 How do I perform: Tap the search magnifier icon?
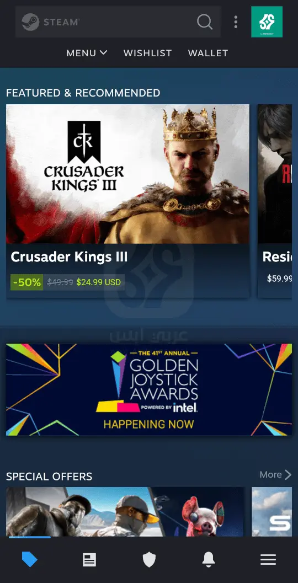(205, 22)
